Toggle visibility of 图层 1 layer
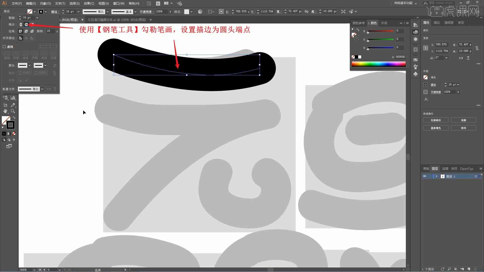Viewport: 484px width, 272px height. [x=425, y=176]
